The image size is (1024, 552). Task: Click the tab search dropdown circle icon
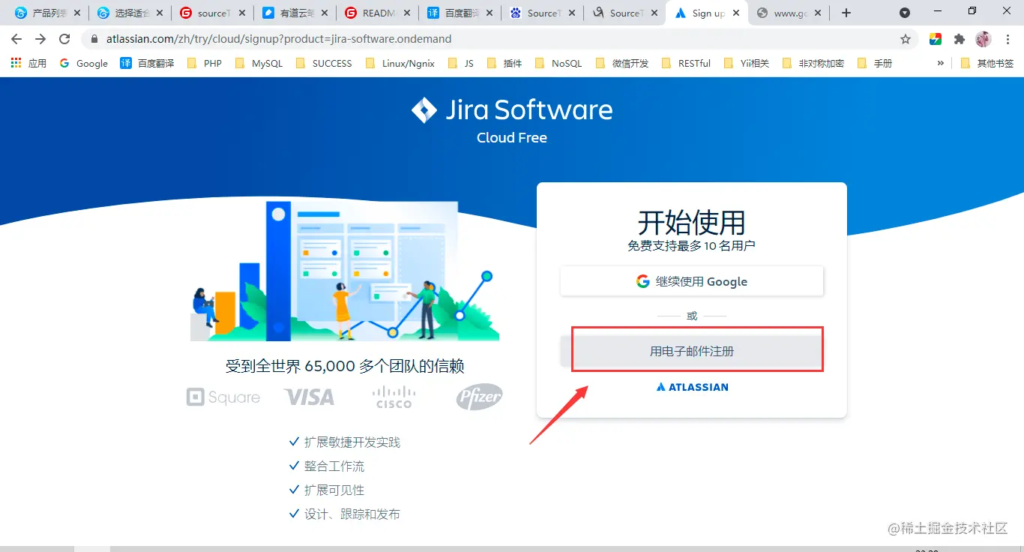[x=905, y=13]
